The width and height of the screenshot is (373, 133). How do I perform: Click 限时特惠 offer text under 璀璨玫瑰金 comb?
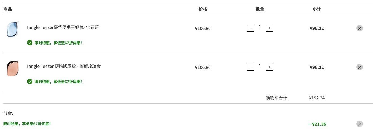click(58, 82)
